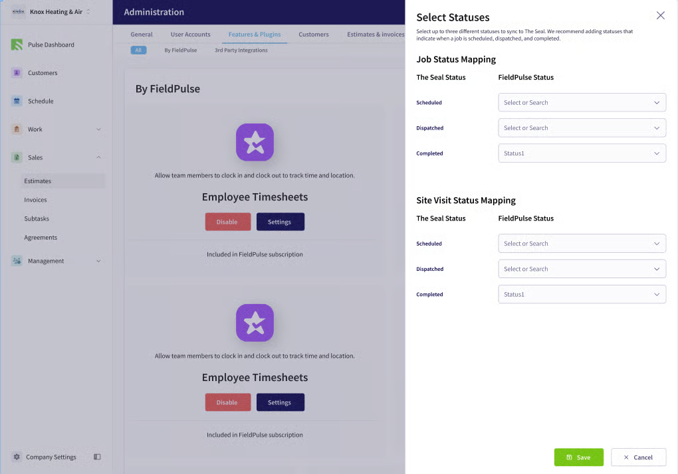Click the By FieldPulse section heading
Screen dimensions: 678x474
[x=168, y=89]
